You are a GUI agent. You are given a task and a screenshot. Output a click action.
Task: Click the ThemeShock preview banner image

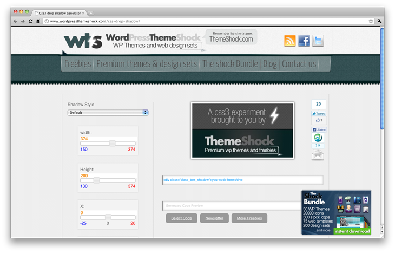(x=242, y=131)
